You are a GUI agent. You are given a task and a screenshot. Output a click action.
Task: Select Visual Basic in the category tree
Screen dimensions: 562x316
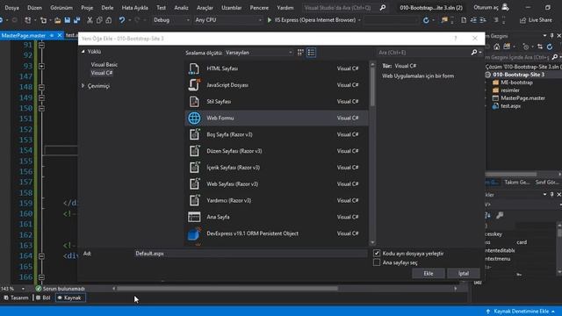point(104,64)
